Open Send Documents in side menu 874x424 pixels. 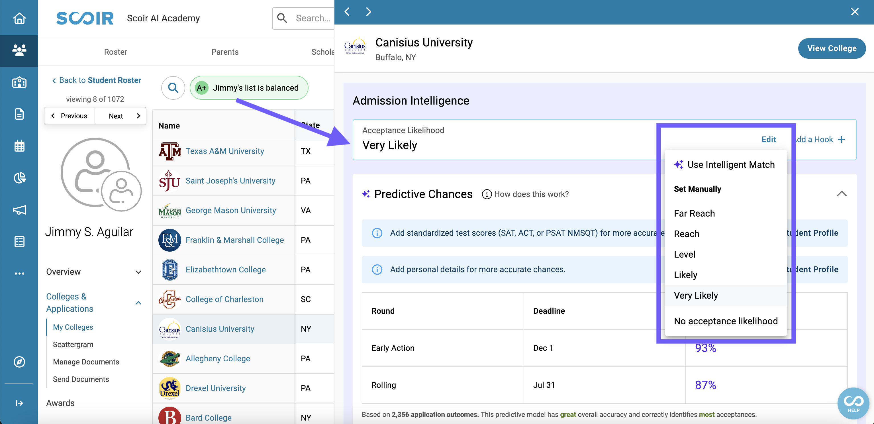tap(81, 379)
